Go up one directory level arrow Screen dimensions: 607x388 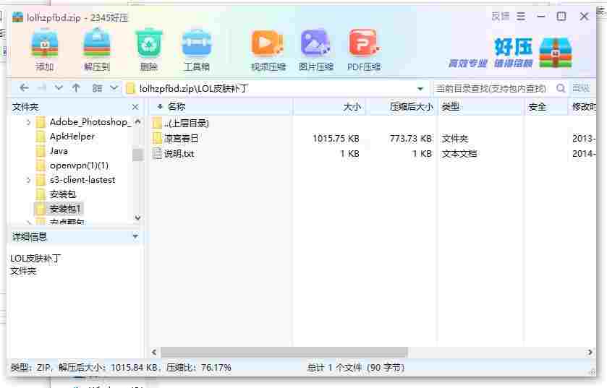click(76, 88)
